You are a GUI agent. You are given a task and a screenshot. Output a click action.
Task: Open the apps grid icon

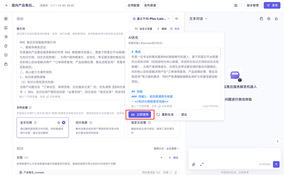click(236, 5)
